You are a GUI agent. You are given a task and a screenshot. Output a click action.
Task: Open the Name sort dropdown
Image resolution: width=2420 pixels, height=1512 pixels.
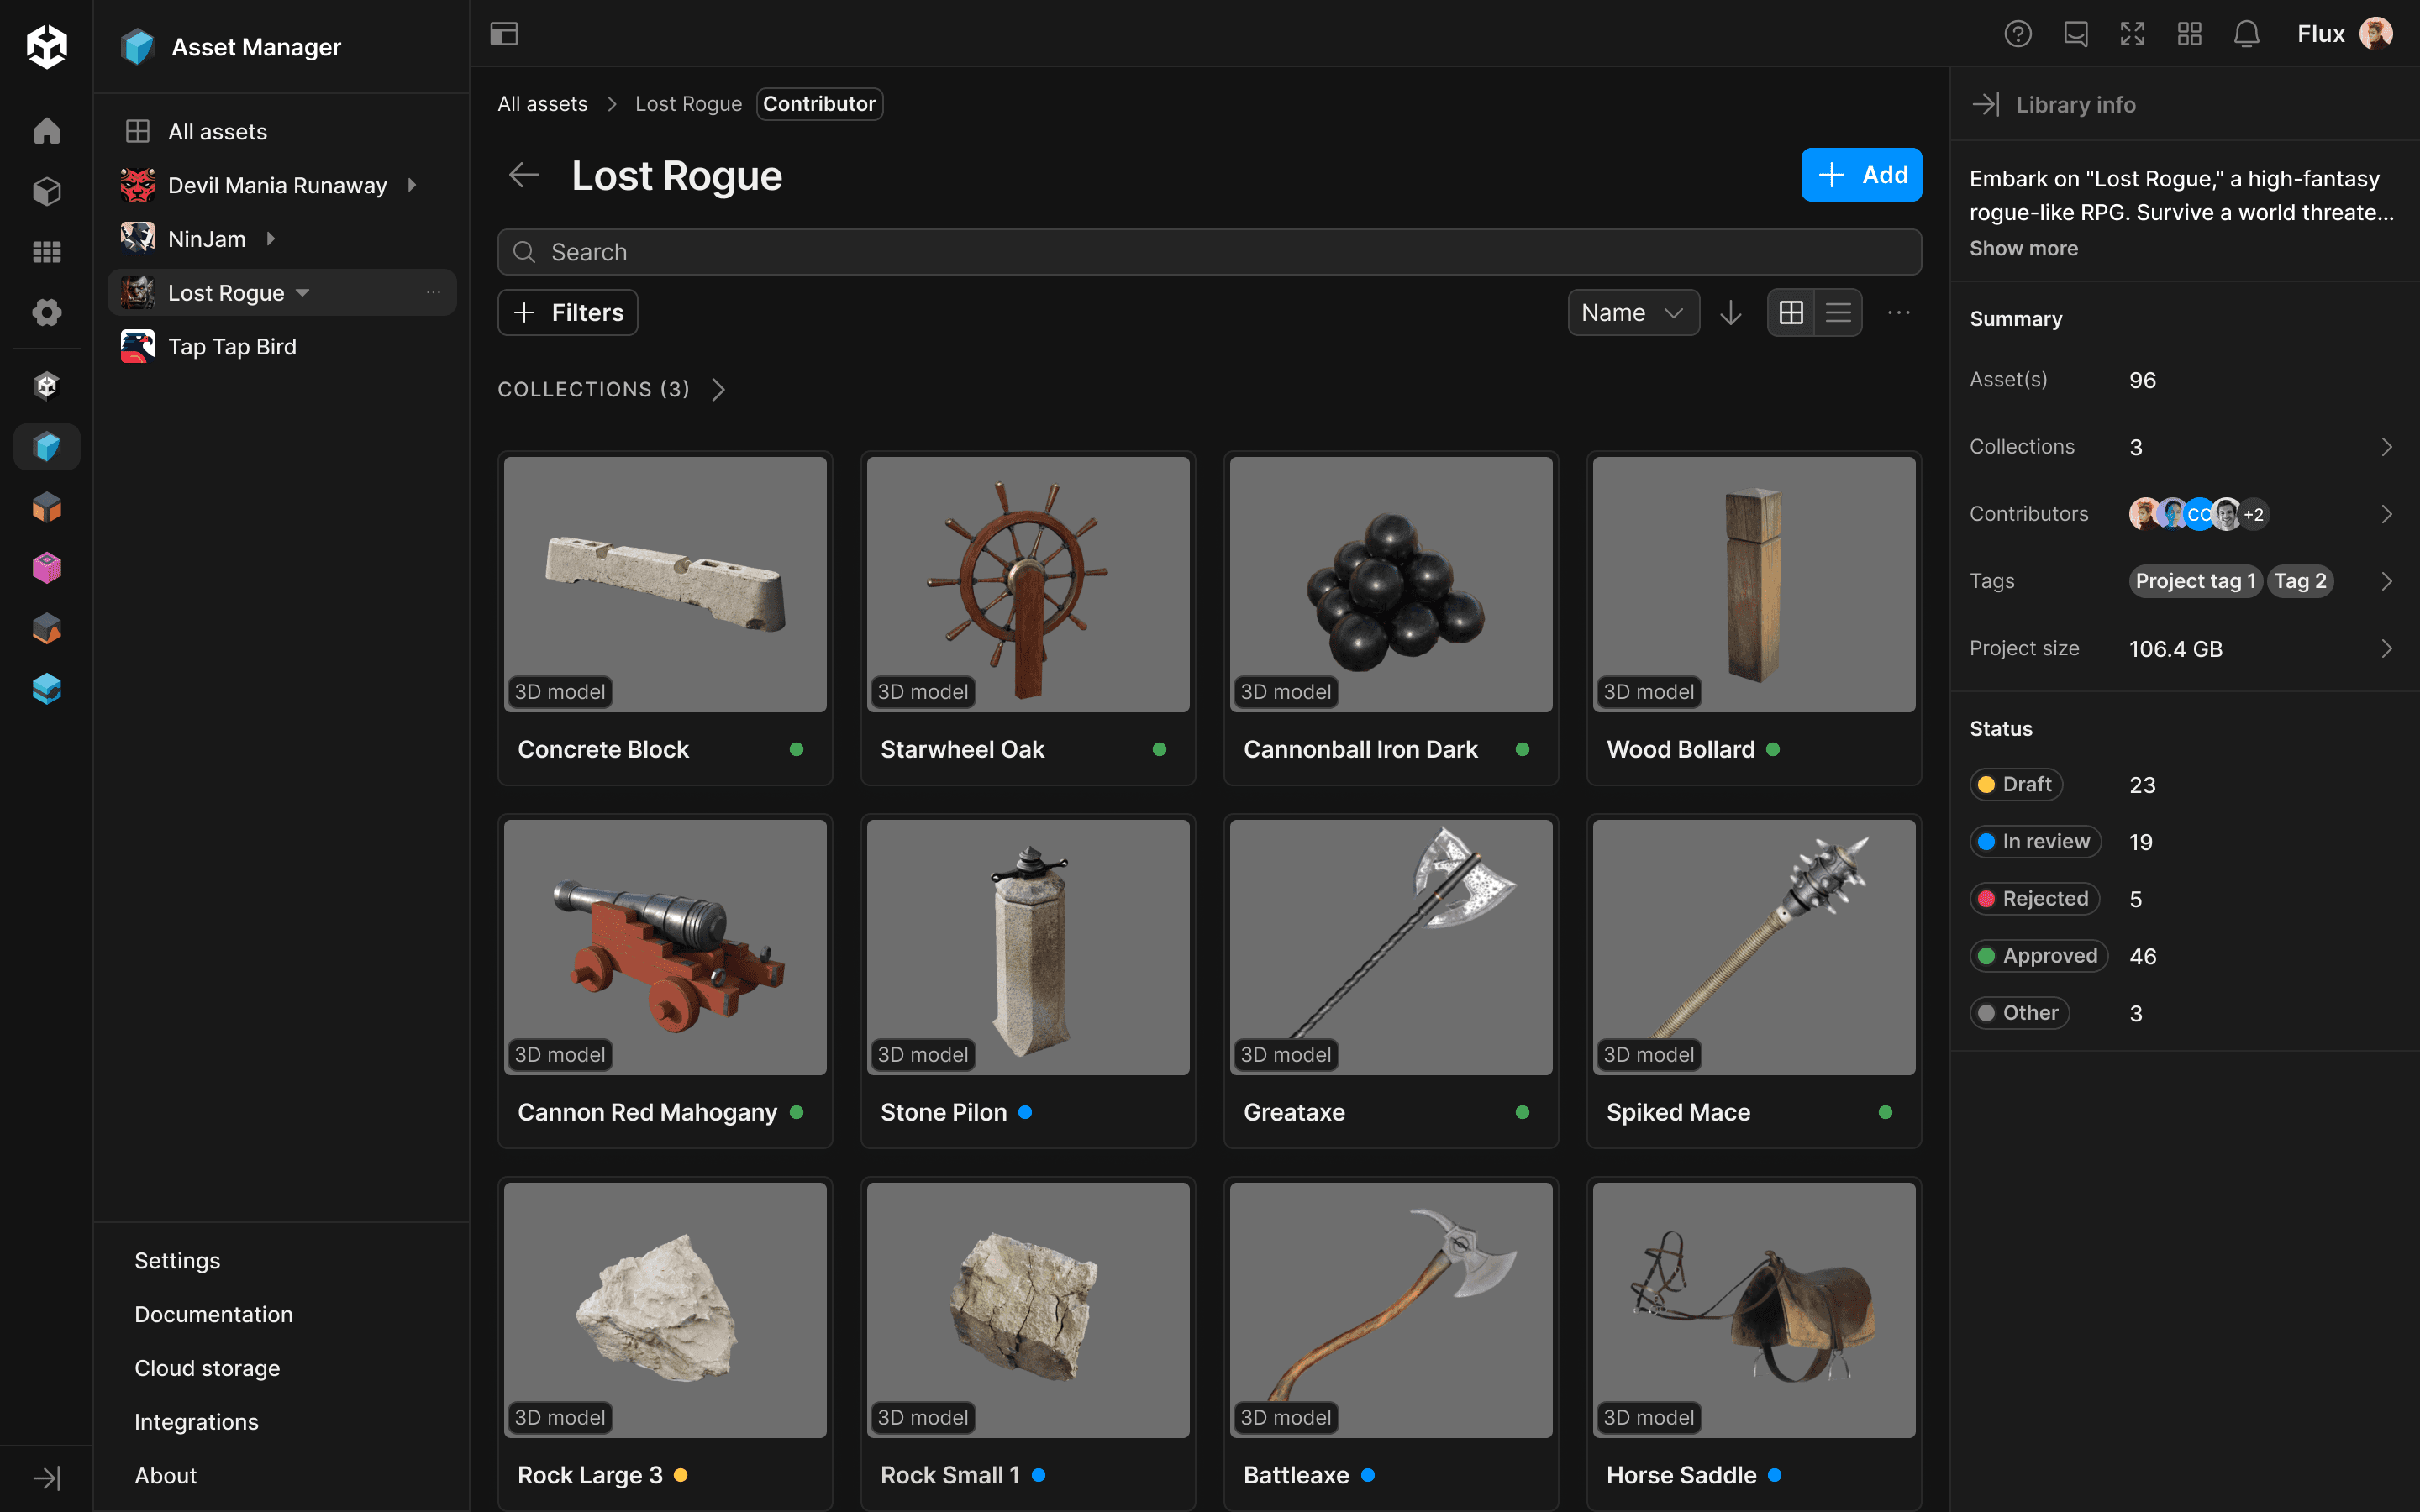[1632, 312]
